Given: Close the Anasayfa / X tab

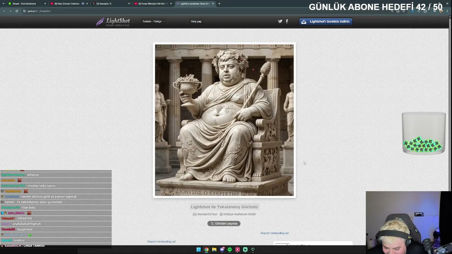Looking at the screenshot, I should (x=129, y=4).
